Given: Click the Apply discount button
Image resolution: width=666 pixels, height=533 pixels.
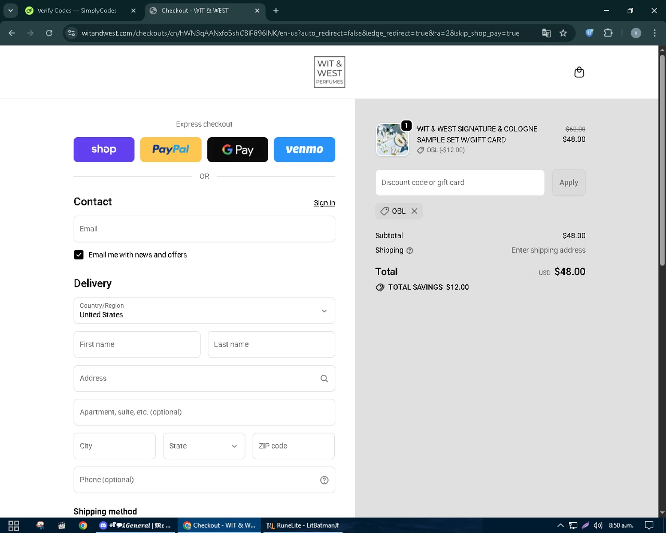Looking at the screenshot, I should click(x=569, y=183).
